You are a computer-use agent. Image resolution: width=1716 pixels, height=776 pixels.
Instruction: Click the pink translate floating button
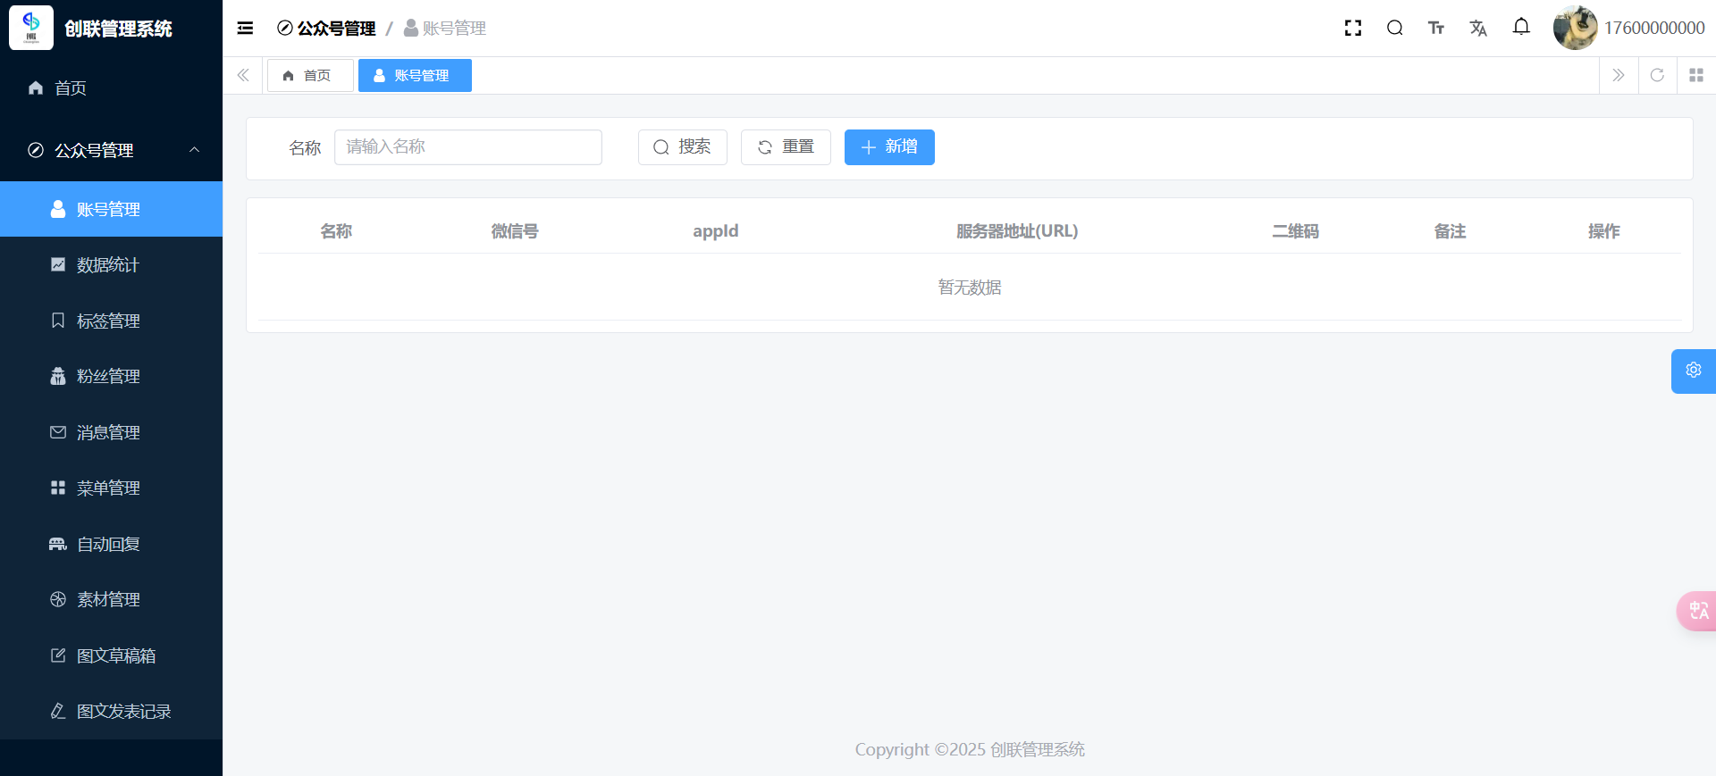click(x=1697, y=612)
